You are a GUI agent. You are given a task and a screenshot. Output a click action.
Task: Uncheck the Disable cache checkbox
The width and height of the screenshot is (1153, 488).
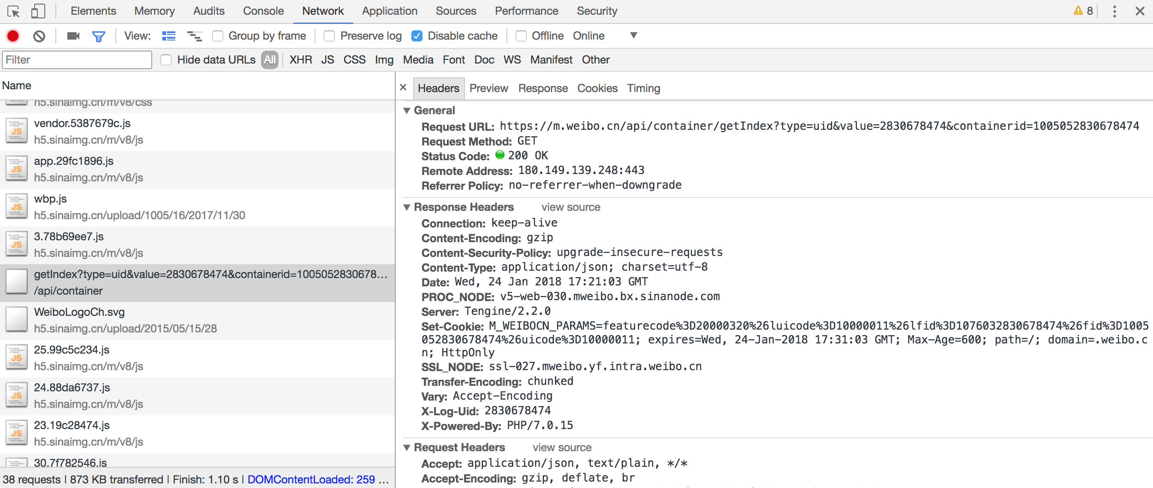click(x=417, y=36)
